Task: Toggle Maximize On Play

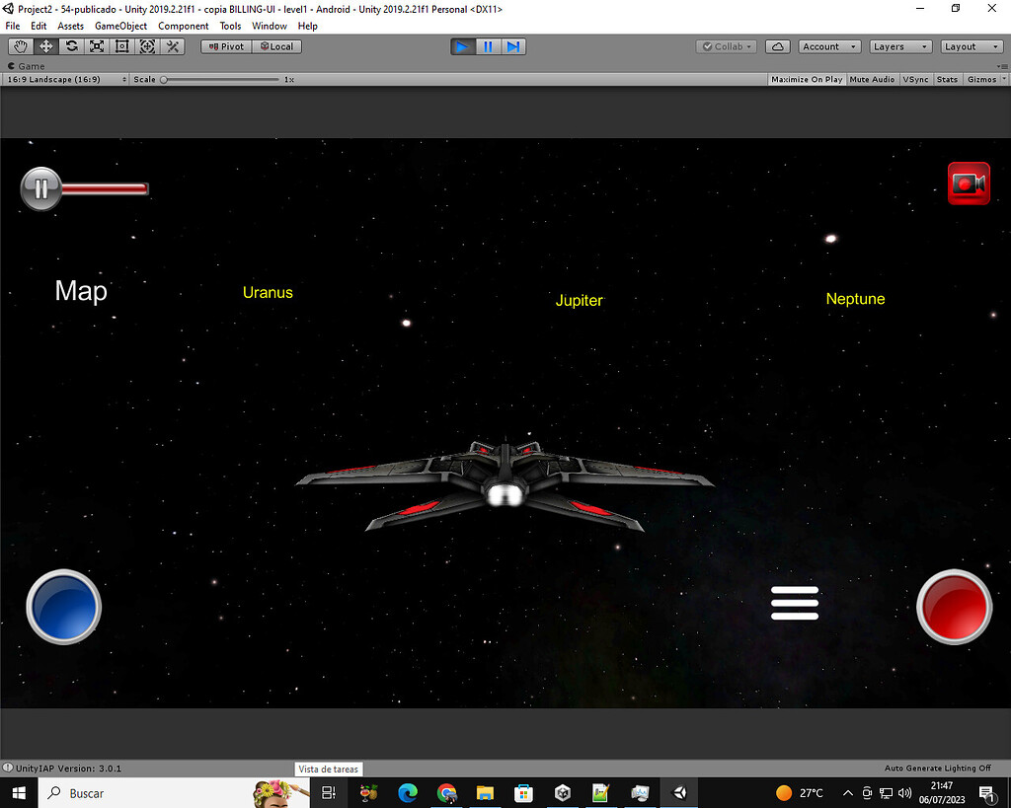Action: 806,79
